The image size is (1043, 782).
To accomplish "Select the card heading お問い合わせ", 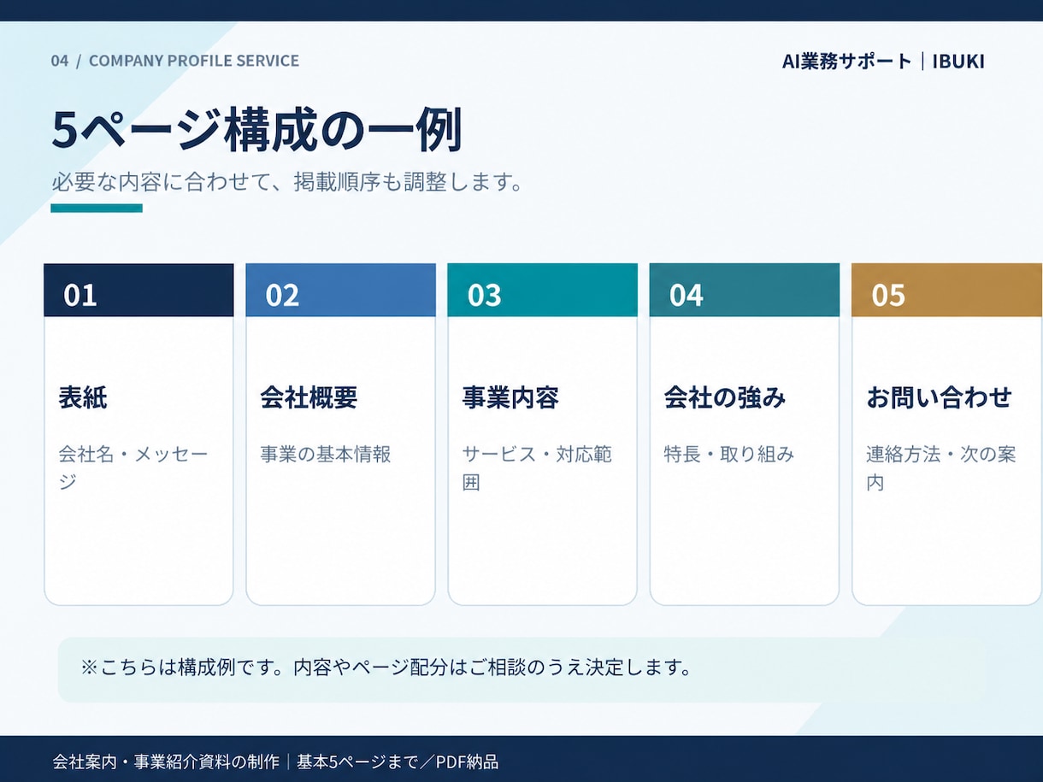I will (939, 397).
